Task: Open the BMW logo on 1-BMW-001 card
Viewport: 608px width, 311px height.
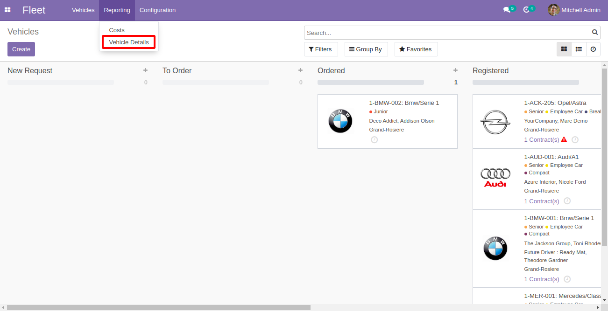Action: [495, 249]
